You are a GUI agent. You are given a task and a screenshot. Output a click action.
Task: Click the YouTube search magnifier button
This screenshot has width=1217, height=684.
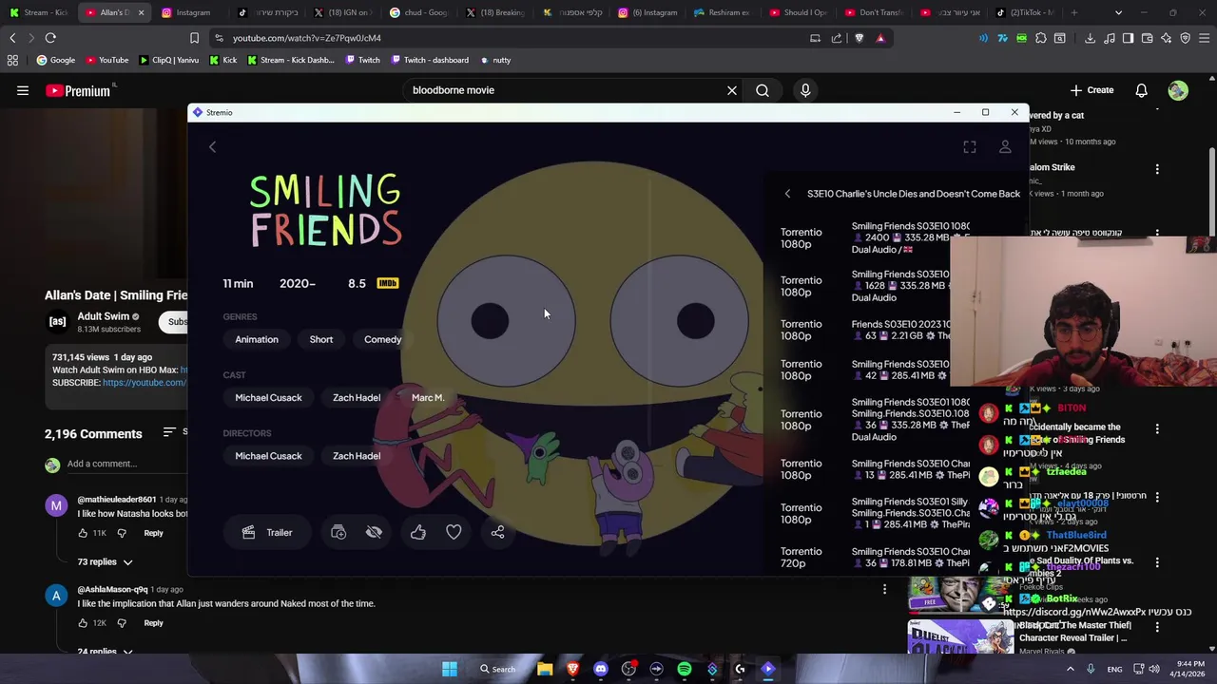coord(763,90)
